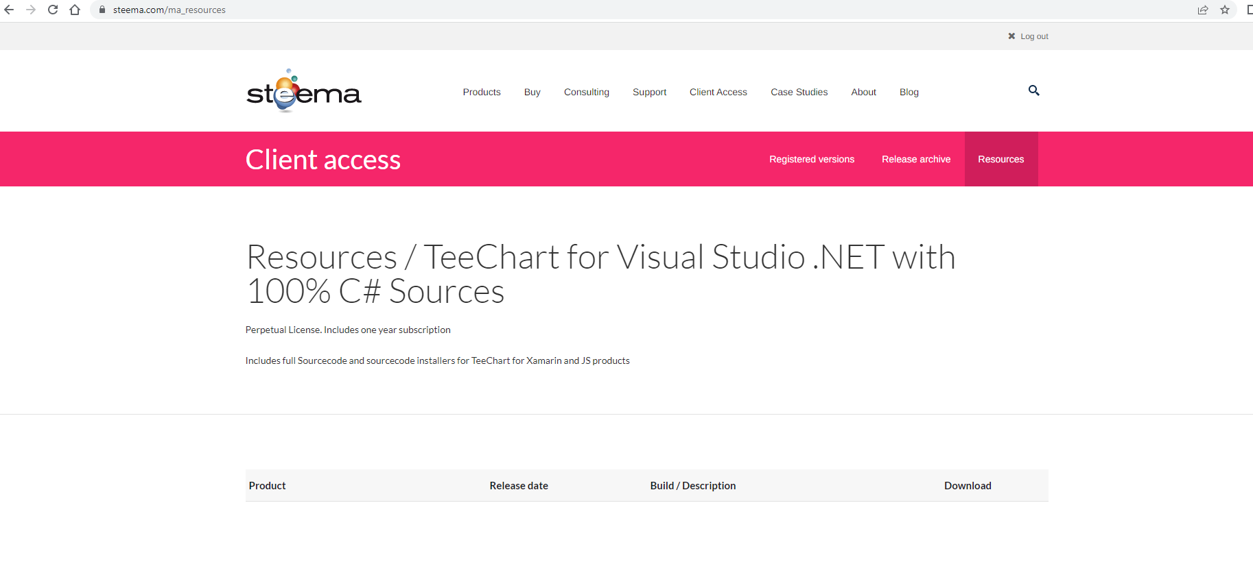Click the browser forward arrow
Image resolution: width=1253 pixels, height=564 pixels.
click(31, 10)
